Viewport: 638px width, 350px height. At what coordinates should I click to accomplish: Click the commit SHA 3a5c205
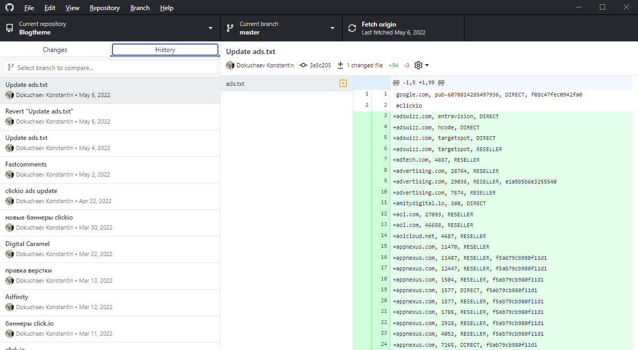click(320, 65)
